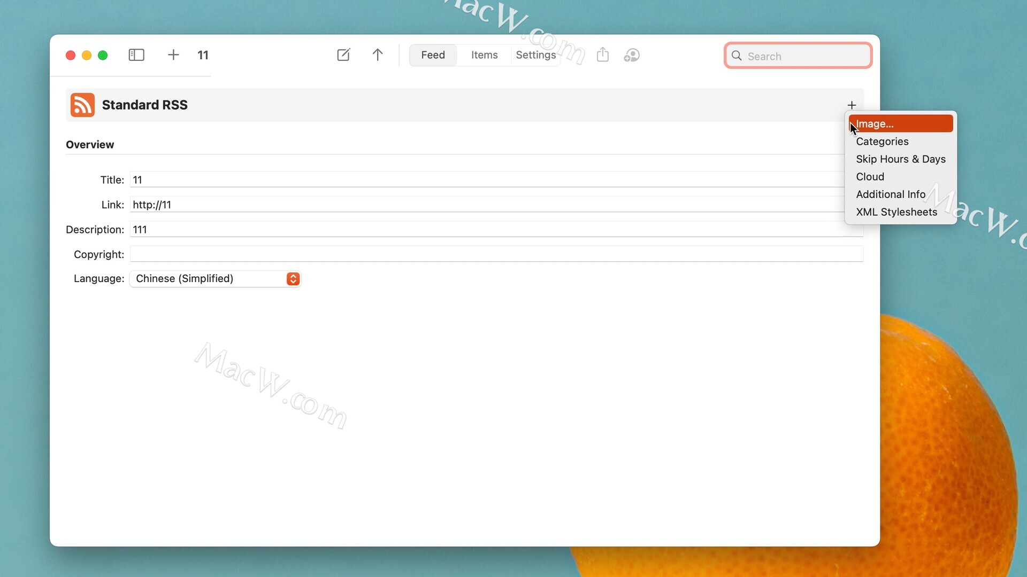Click the Standard RSS feed icon
The width and height of the screenshot is (1027, 577).
(x=82, y=105)
